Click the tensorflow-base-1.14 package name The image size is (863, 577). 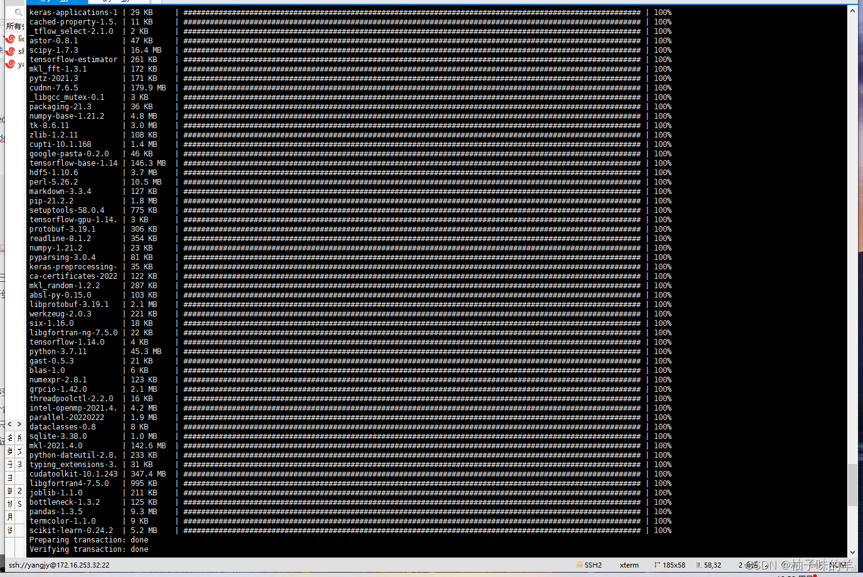coord(73,163)
